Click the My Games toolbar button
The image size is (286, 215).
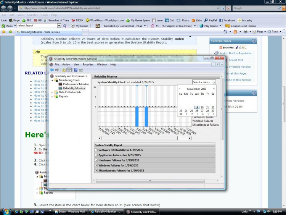(80, 26)
